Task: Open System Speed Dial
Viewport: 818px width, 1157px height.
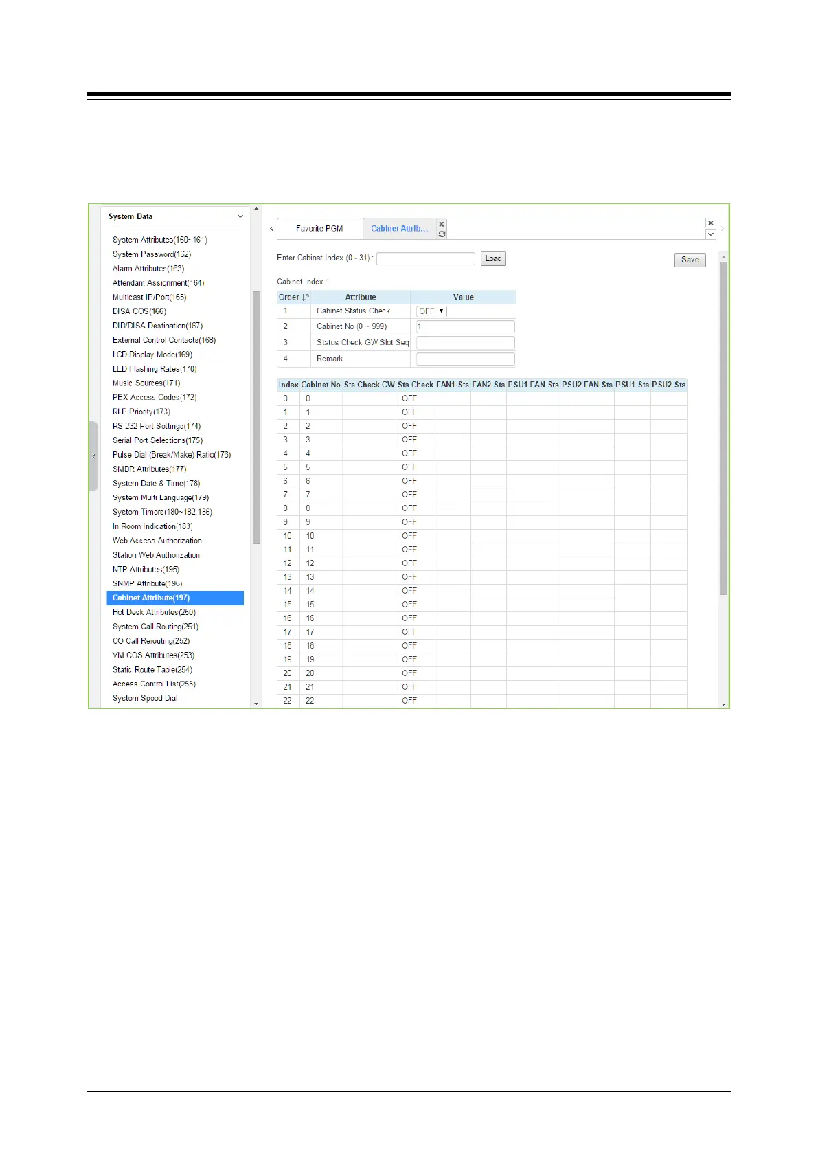Action: click(x=145, y=699)
